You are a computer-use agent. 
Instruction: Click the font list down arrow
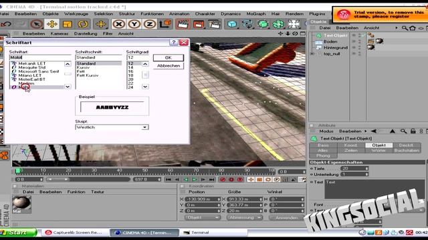(68, 87)
